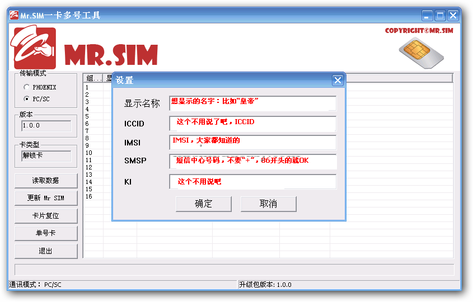Select row 13 in the group list
Viewport: 473px width, 302px height.
click(88, 174)
